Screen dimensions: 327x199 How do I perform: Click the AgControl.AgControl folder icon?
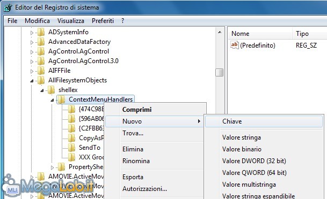coord(41,51)
